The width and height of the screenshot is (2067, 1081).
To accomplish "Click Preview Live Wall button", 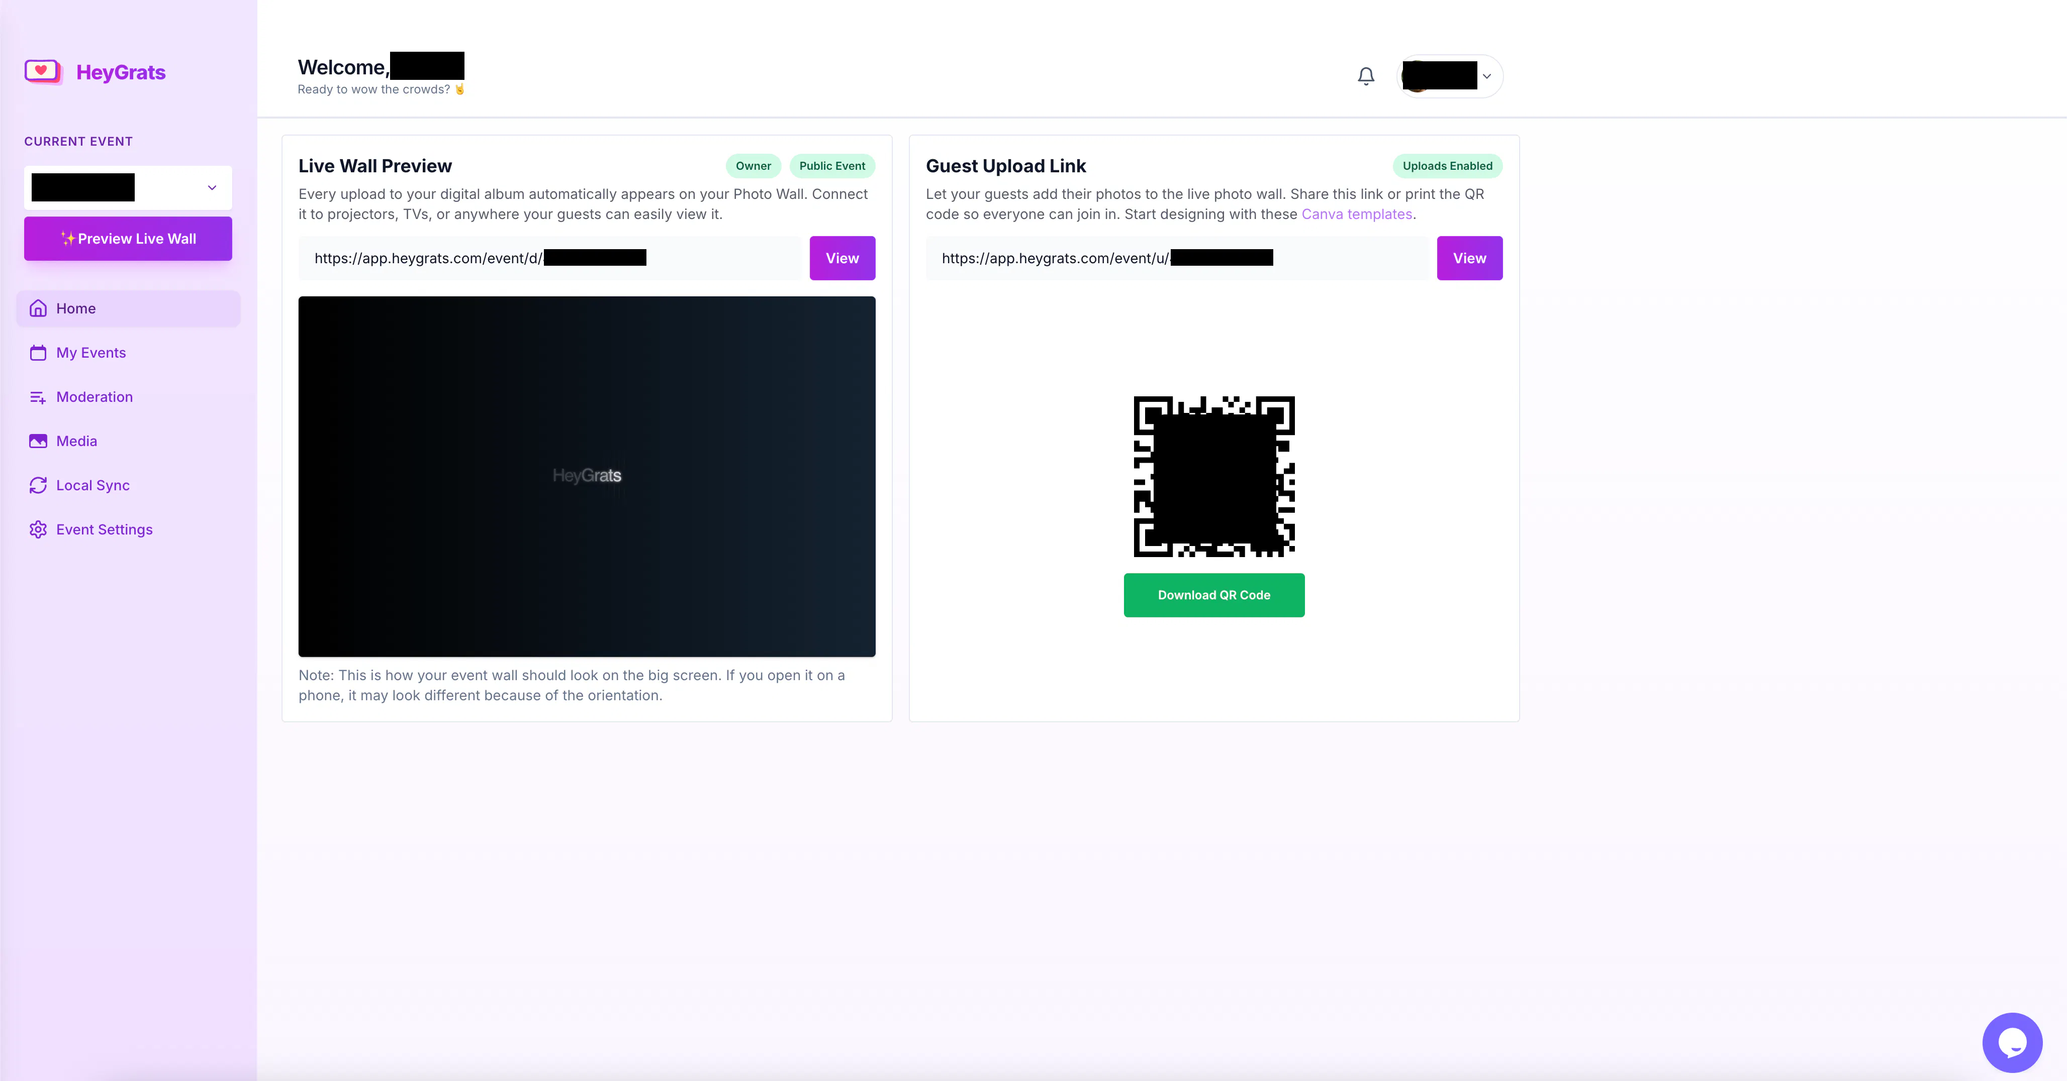I will 128,238.
